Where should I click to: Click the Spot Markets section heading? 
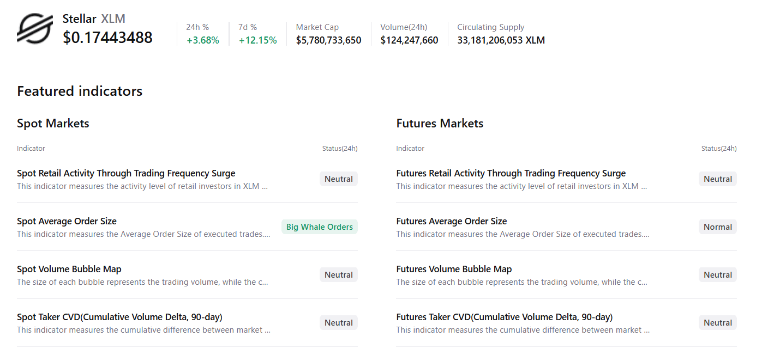[x=53, y=124]
